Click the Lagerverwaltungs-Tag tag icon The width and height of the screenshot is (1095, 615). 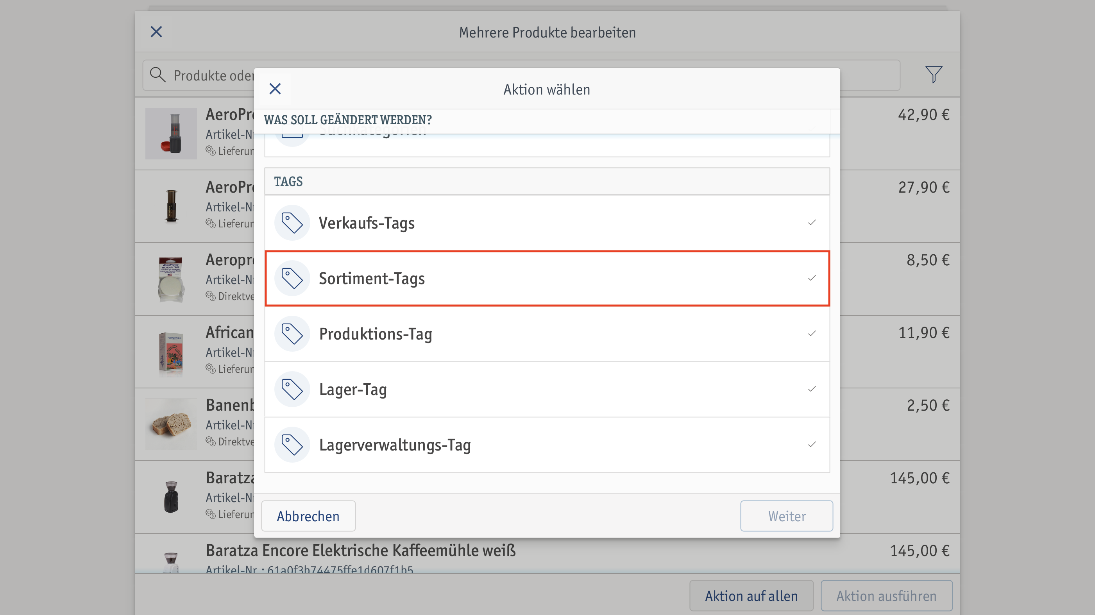click(292, 445)
